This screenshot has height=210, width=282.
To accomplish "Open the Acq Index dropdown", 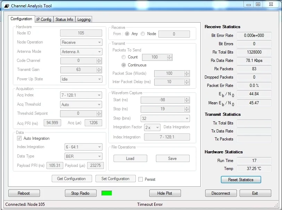I will coord(81,95).
